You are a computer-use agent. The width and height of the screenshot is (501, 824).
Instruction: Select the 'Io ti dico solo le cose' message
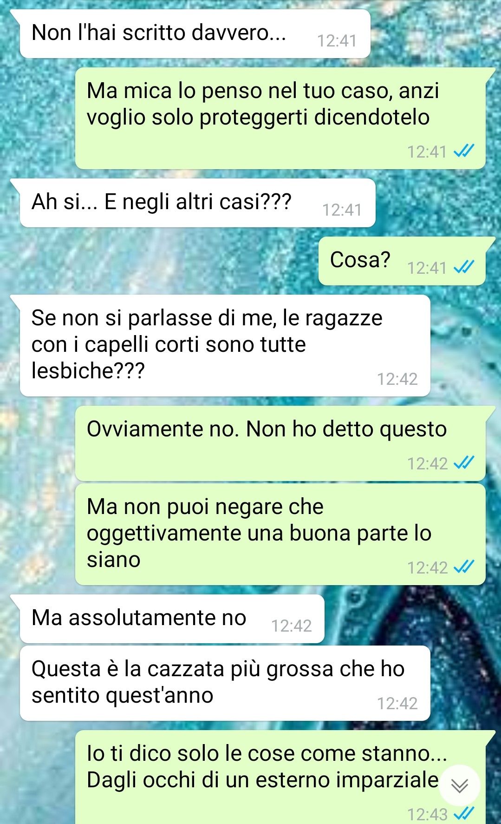280,777
